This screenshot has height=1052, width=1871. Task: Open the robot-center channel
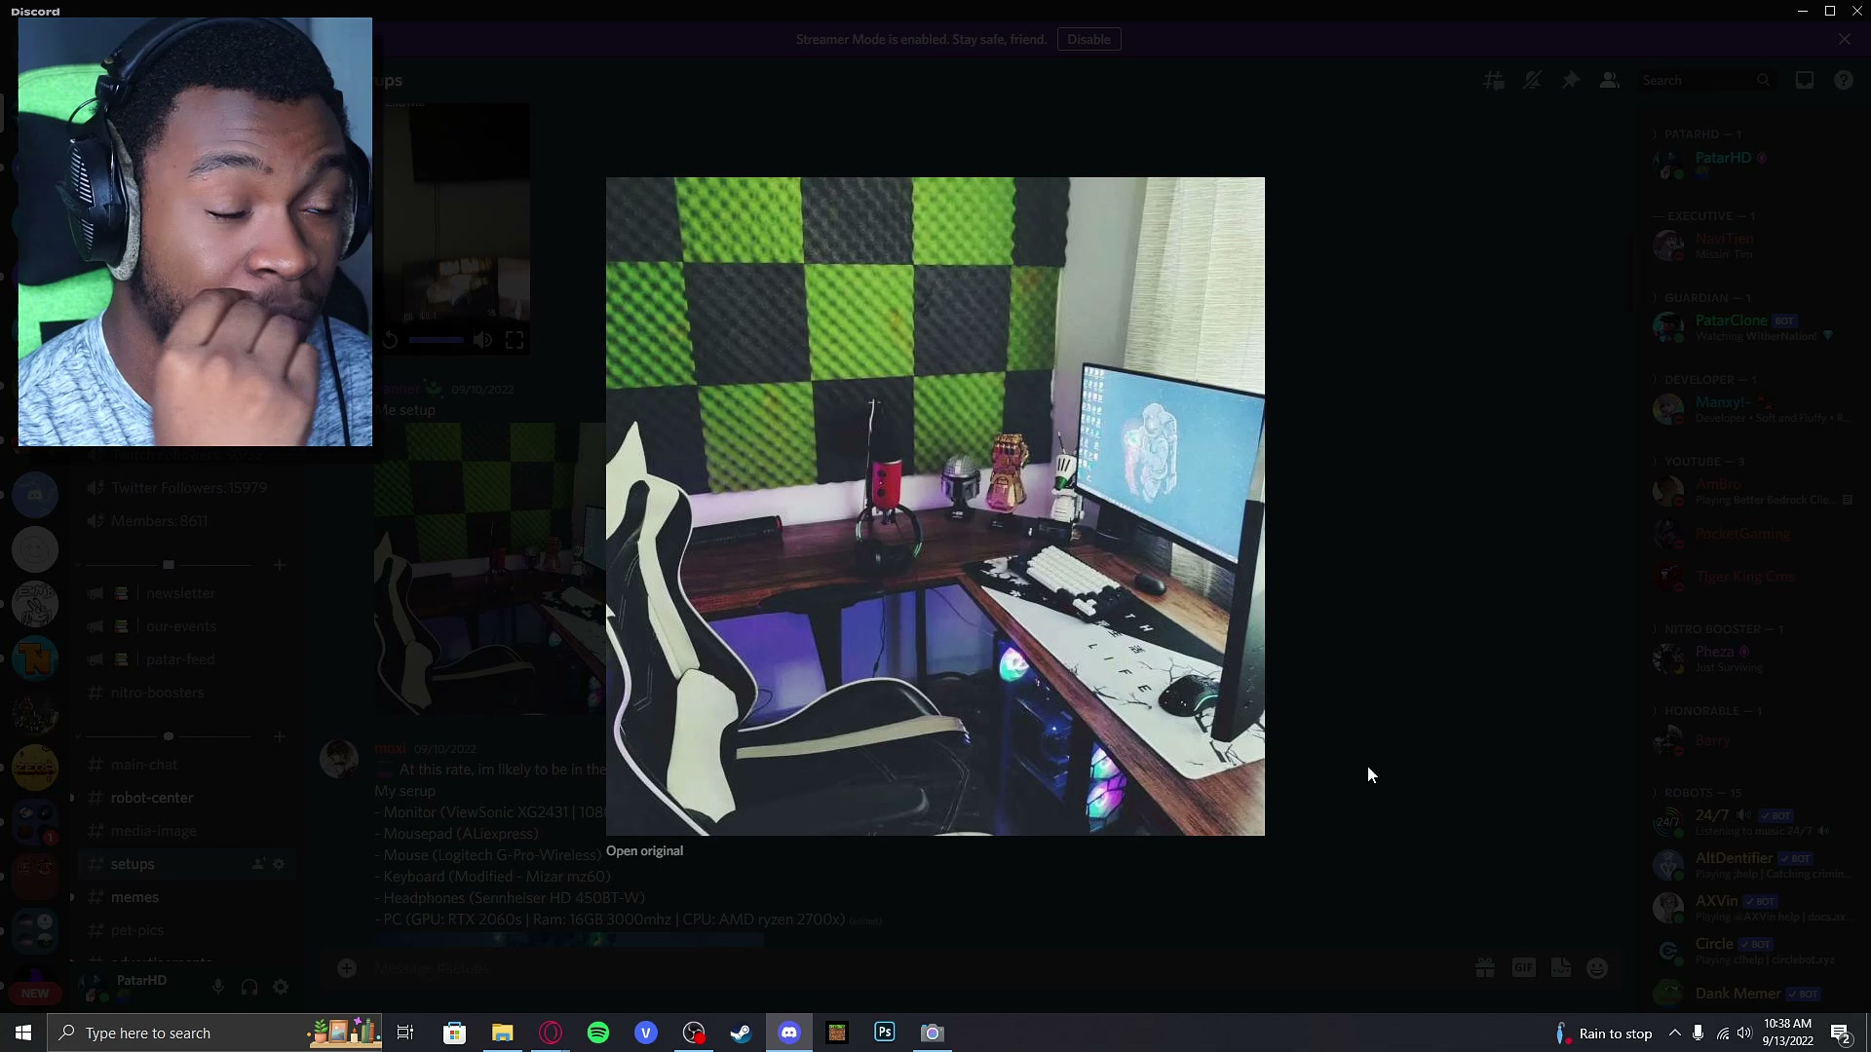click(x=185, y=798)
